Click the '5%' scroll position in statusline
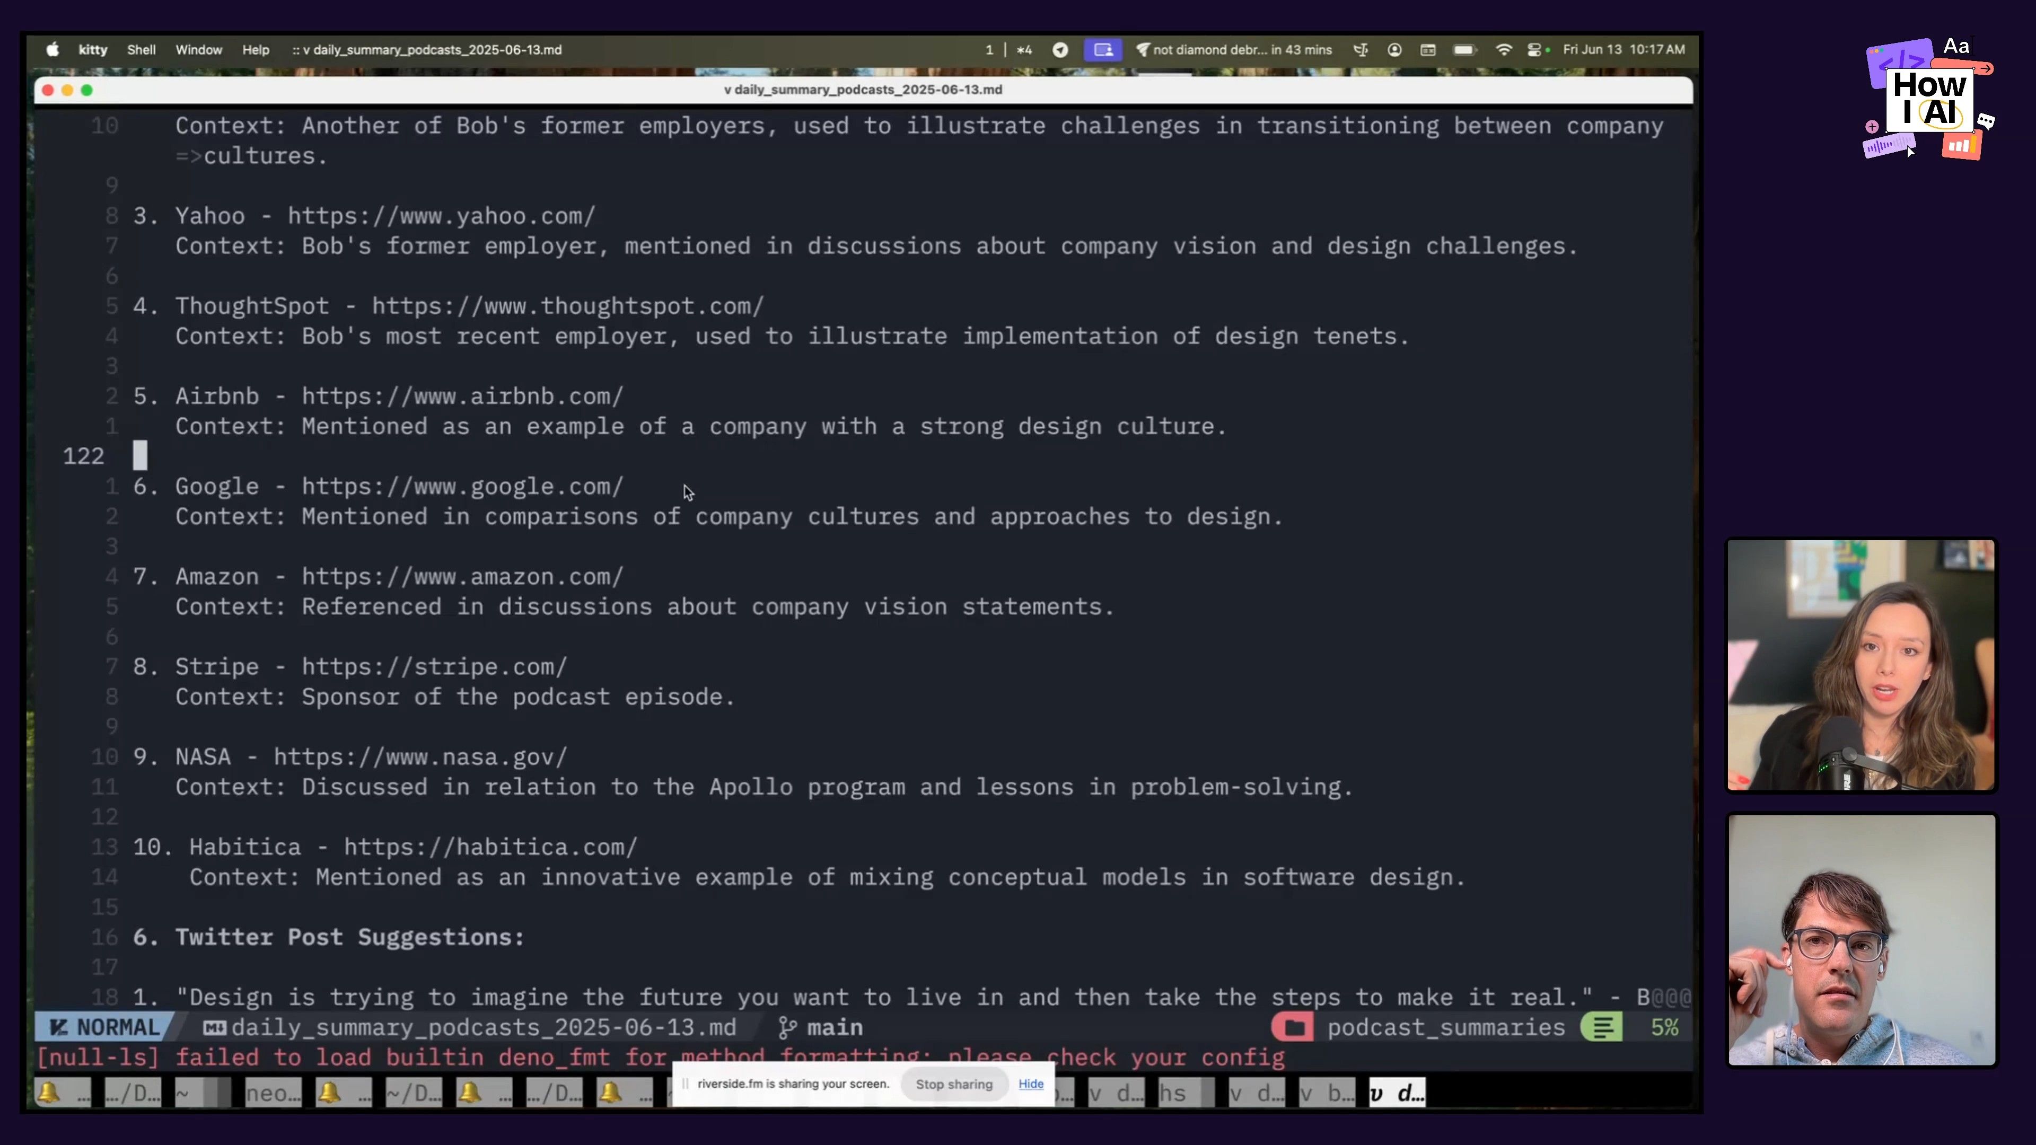Image resolution: width=2036 pixels, height=1145 pixels. tap(1664, 1027)
